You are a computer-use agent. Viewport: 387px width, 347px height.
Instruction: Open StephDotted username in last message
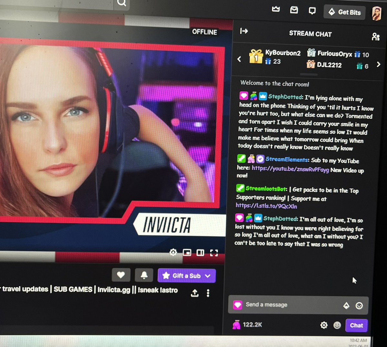coord(280,218)
